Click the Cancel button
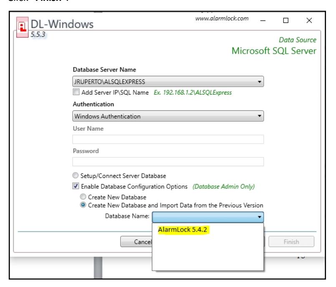Image resolution: width=336 pixels, height=287 pixels. (x=136, y=242)
